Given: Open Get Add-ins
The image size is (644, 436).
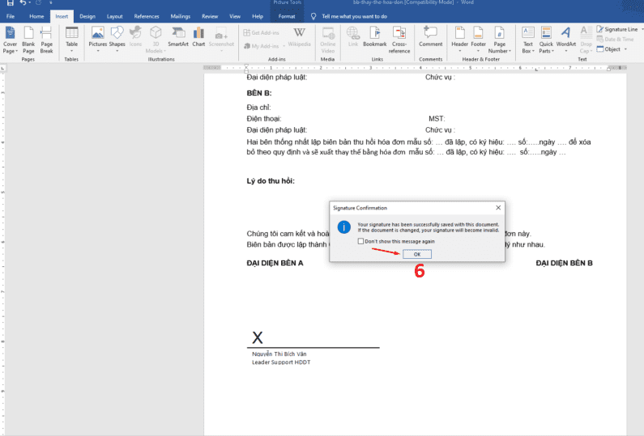Looking at the screenshot, I should pyautogui.click(x=261, y=33).
